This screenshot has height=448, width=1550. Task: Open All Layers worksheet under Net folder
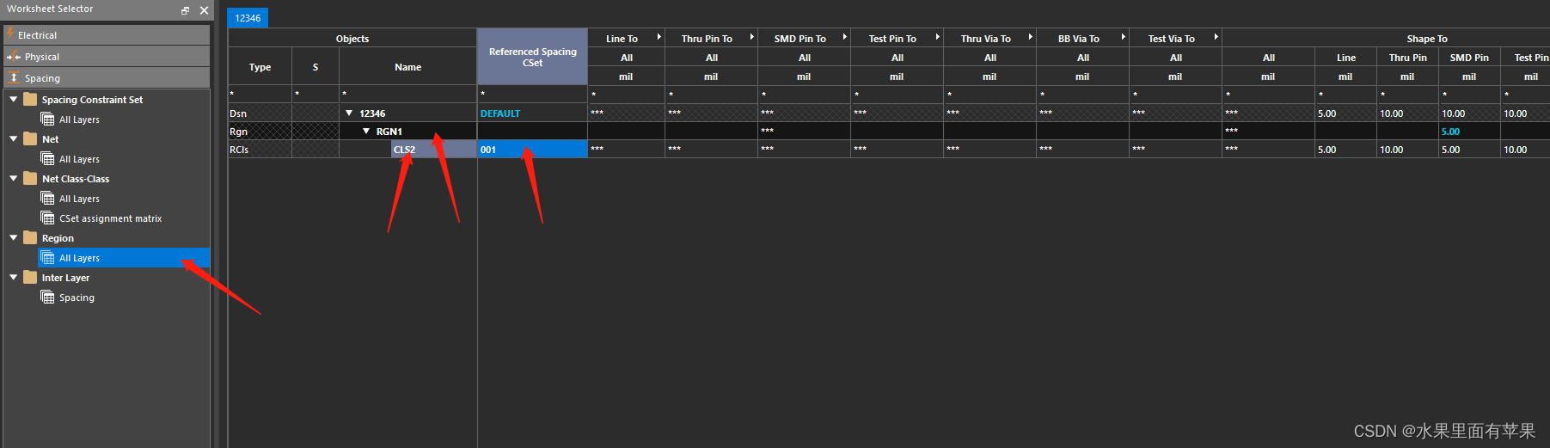79,159
